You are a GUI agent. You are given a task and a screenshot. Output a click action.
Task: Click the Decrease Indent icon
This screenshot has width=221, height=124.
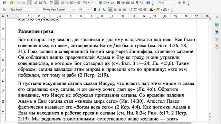(140, 9)
